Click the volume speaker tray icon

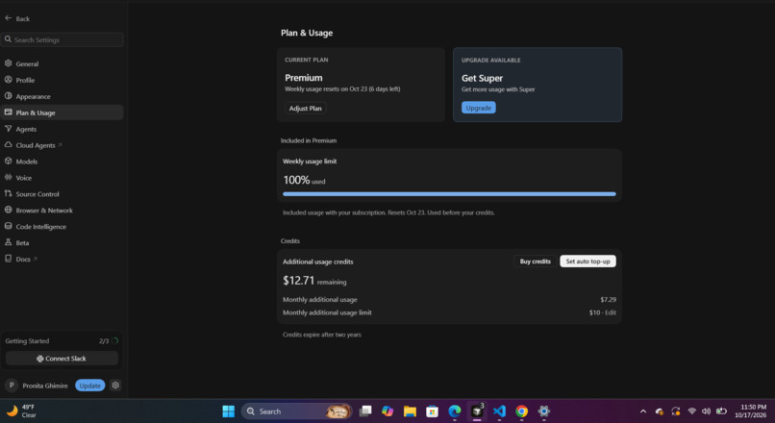pos(707,411)
